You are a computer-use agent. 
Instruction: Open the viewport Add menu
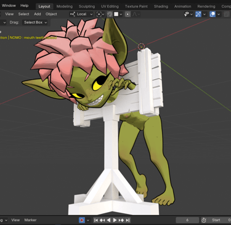click(38, 14)
